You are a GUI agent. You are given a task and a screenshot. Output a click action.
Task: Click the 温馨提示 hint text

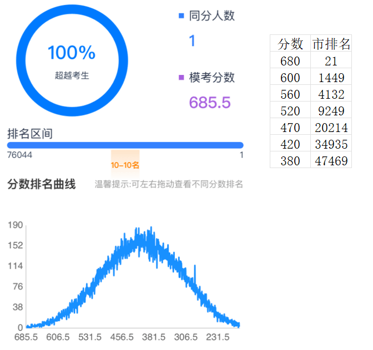pos(169,185)
